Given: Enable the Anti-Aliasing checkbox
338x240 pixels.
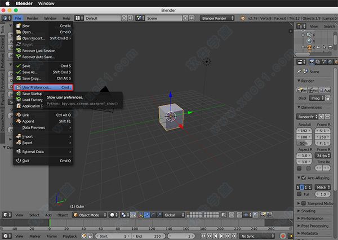Looking at the screenshot, I should click(x=304, y=177).
